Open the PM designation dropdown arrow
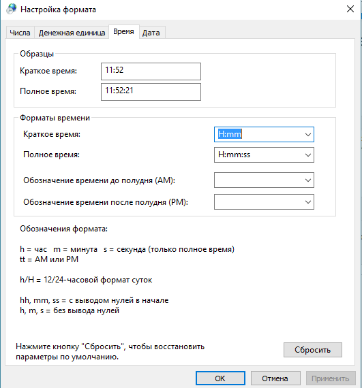The width and height of the screenshot is (362, 388). (x=307, y=202)
